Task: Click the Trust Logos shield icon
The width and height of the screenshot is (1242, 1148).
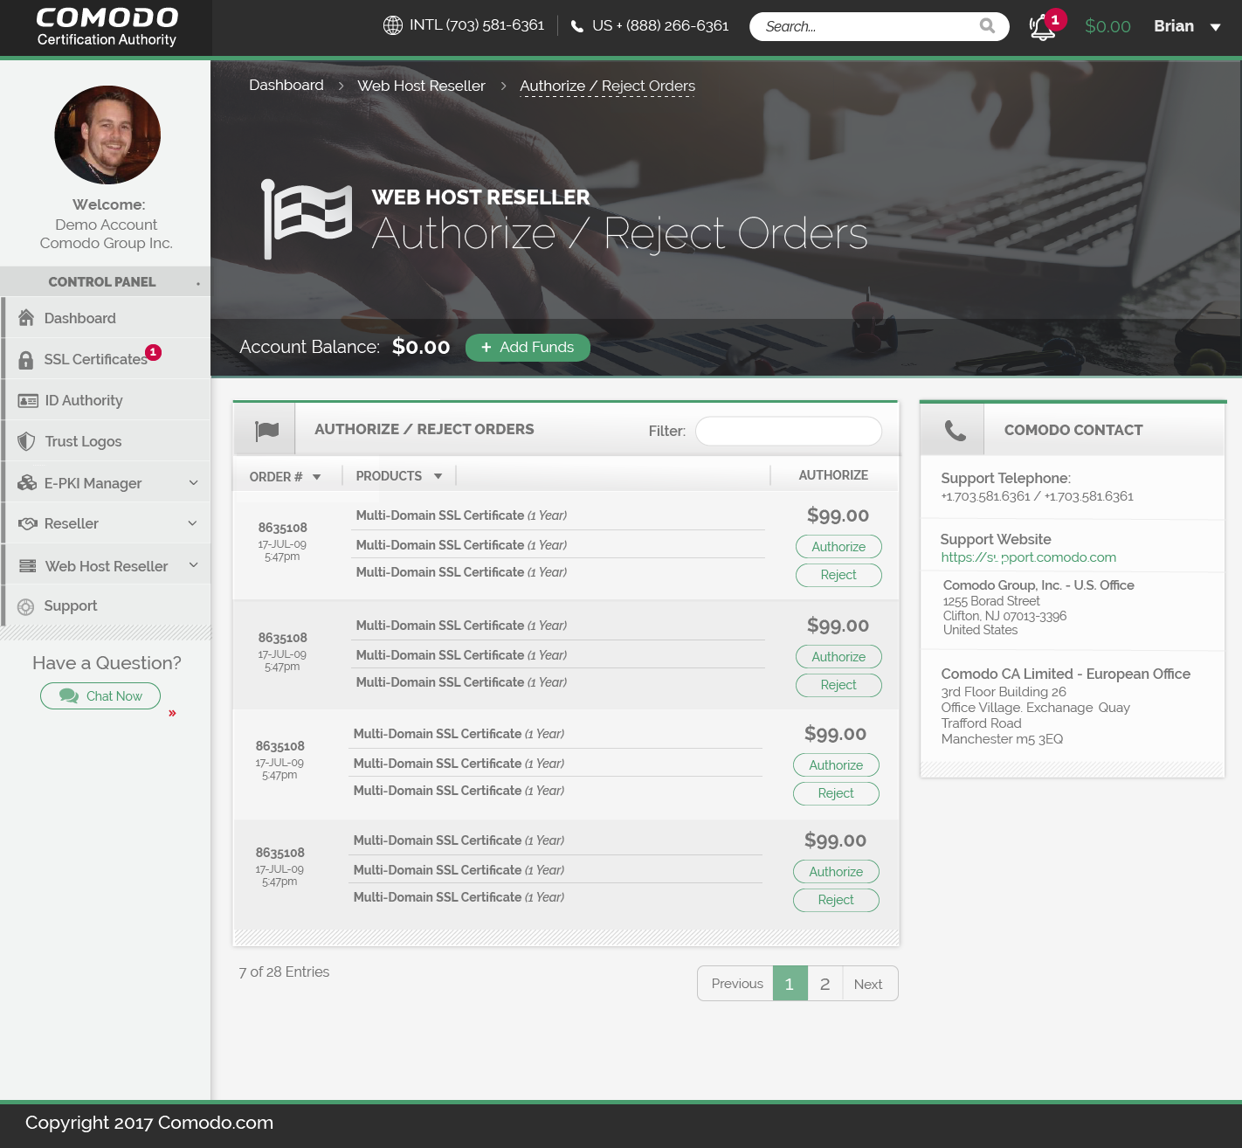Action: point(27,441)
